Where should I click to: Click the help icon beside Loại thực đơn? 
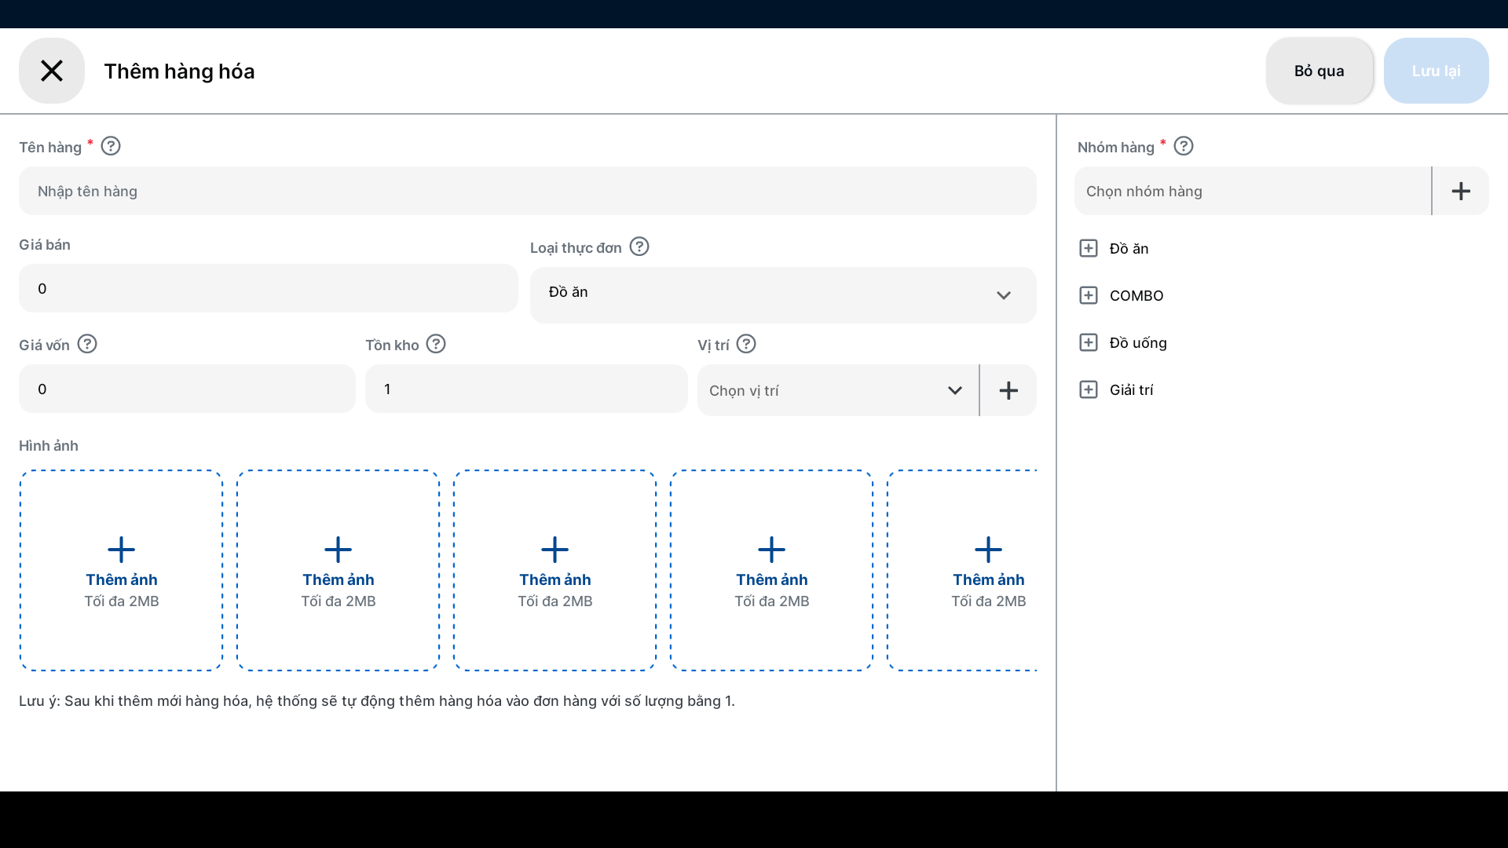click(x=639, y=247)
